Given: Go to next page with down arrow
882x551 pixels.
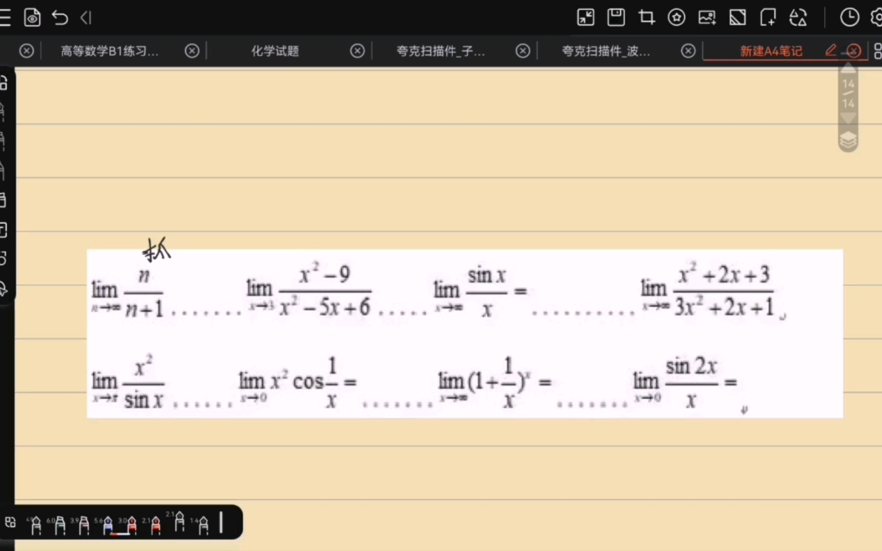Looking at the screenshot, I should click(848, 119).
